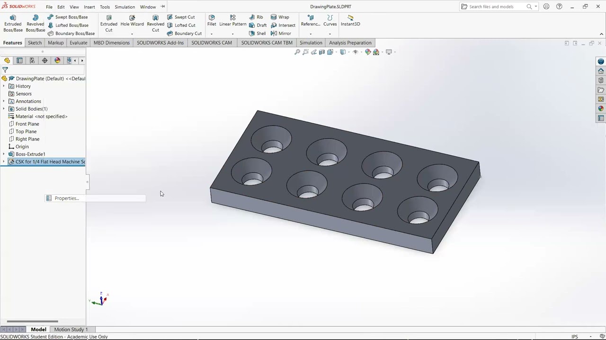Expand Hole Wizard dropdown arrow
This screenshot has width=606, height=340.
click(132, 34)
